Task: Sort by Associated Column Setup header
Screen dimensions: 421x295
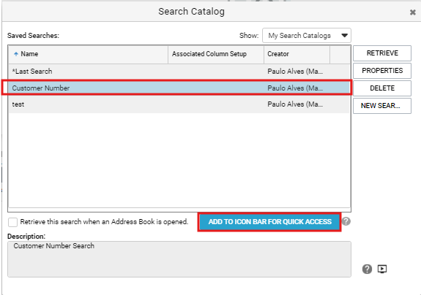Action: 216,54
